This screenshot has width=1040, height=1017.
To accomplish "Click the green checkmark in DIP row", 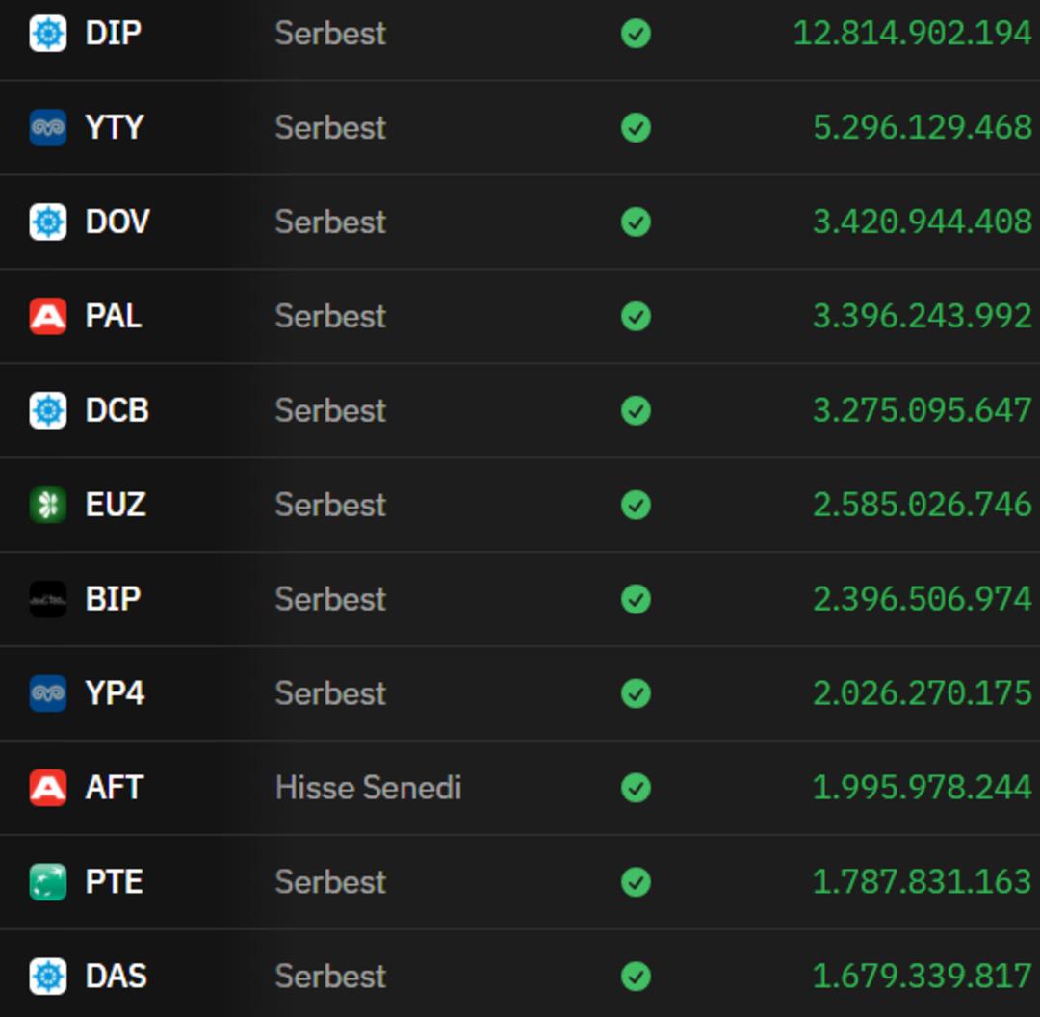I will (636, 34).
